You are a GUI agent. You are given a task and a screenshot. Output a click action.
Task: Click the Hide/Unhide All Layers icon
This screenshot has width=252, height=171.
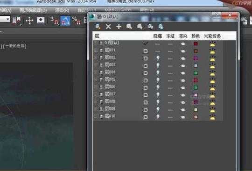[x=150, y=27]
